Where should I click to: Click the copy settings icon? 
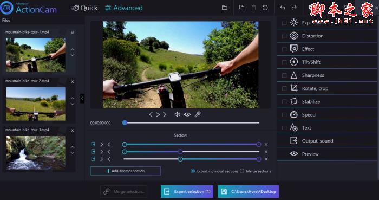241,8
